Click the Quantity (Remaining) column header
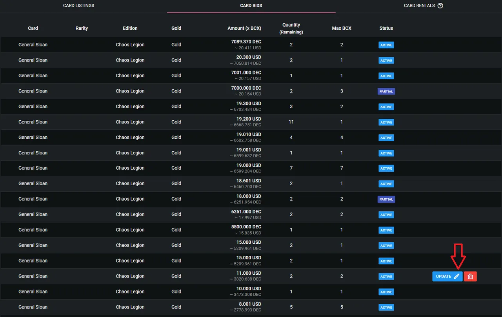The width and height of the screenshot is (502, 317). click(291, 28)
